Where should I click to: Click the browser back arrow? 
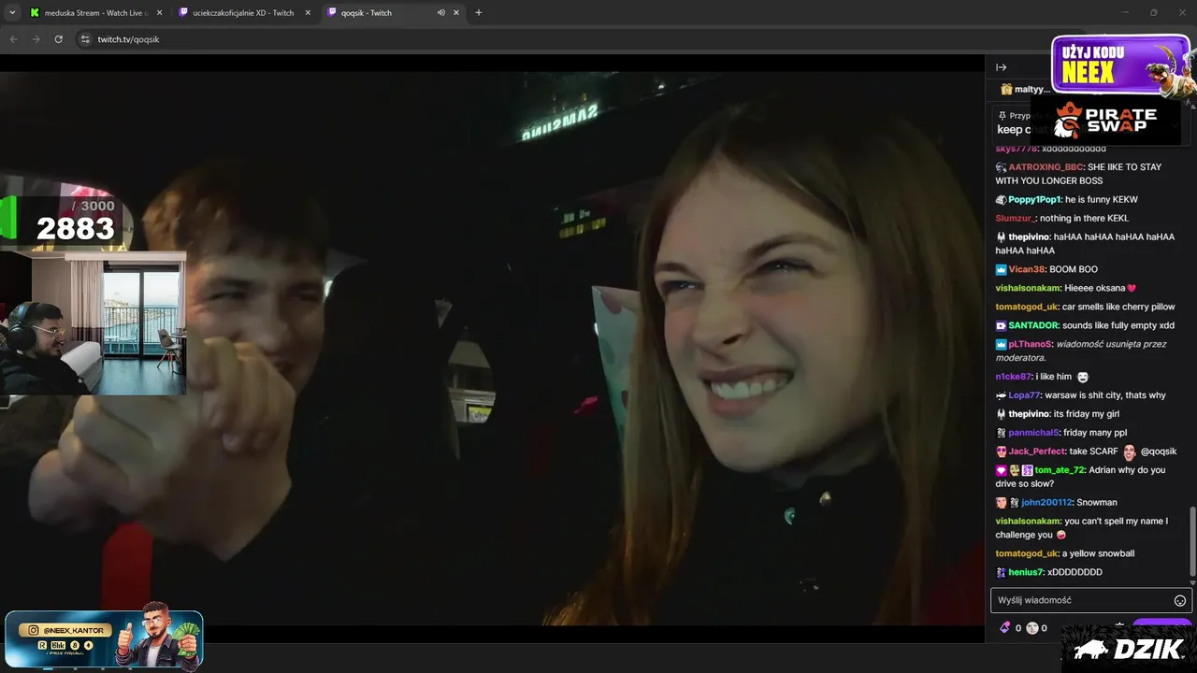tap(13, 39)
